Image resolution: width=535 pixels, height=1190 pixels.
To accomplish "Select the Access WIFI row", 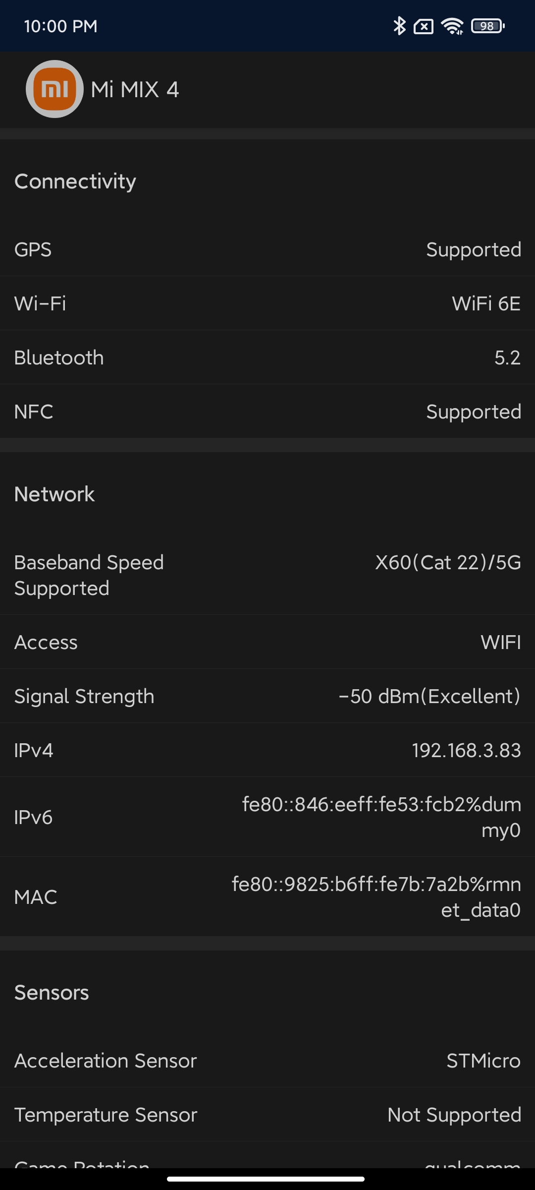I will (267, 642).
